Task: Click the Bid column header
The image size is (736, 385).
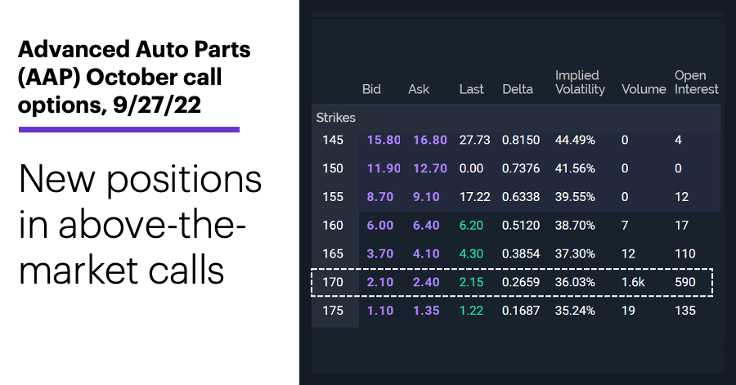Action: coord(371,89)
